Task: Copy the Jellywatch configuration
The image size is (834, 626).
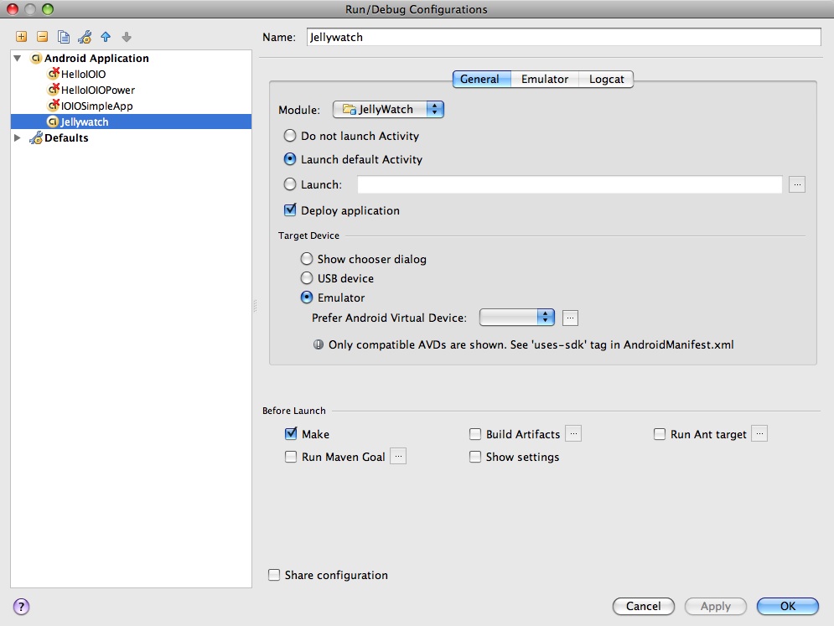Action: click(x=63, y=36)
